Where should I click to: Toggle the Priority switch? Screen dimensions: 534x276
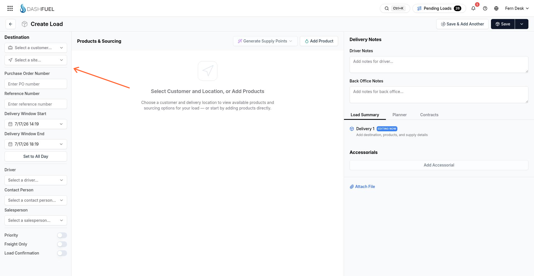click(62, 235)
